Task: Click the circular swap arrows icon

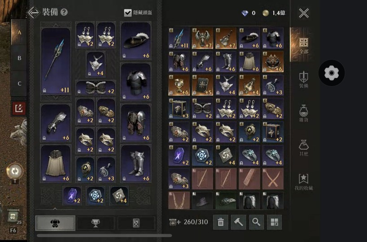Action: pyautogui.click(x=15, y=171)
